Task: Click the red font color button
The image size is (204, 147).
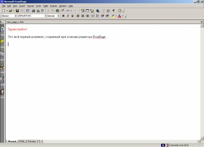Action: tap(120, 16)
